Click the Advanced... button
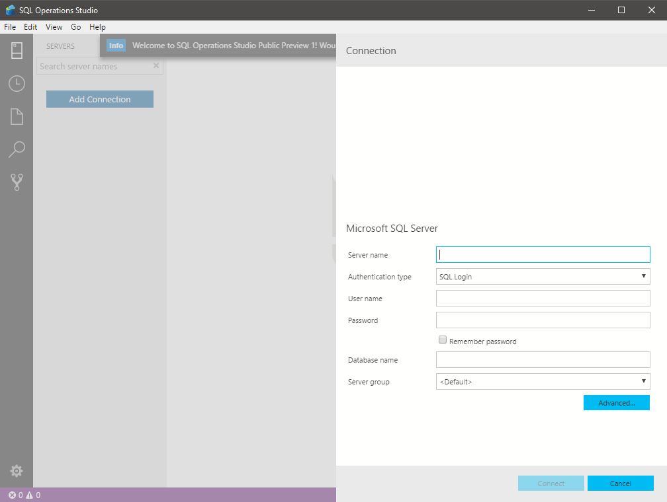The image size is (667, 502). (617, 403)
